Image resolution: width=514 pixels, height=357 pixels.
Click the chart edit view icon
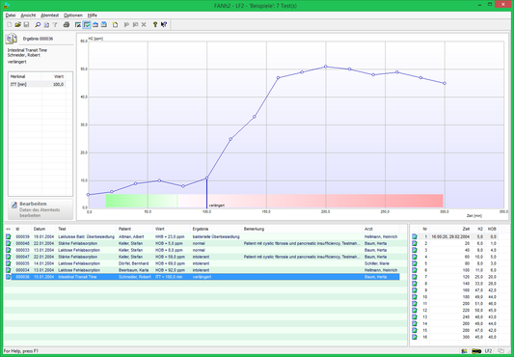[x=78, y=25]
